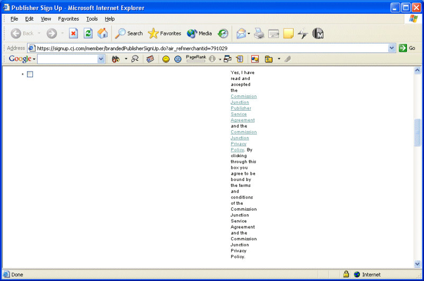The height and width of the screenshot is (281, 424).
Task: Open the Up folder dropdown arrow
Action: pos(279,59)
